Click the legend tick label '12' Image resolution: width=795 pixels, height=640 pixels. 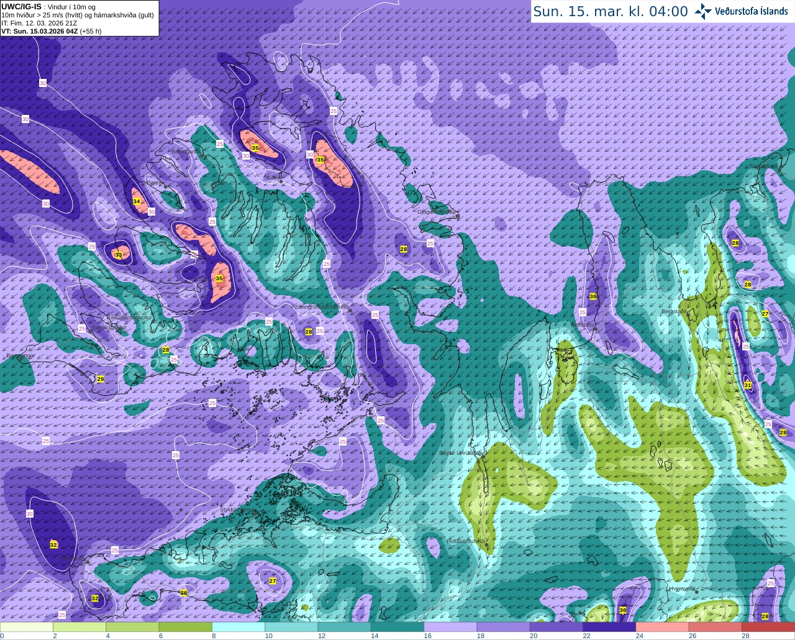tap(321, 636)
